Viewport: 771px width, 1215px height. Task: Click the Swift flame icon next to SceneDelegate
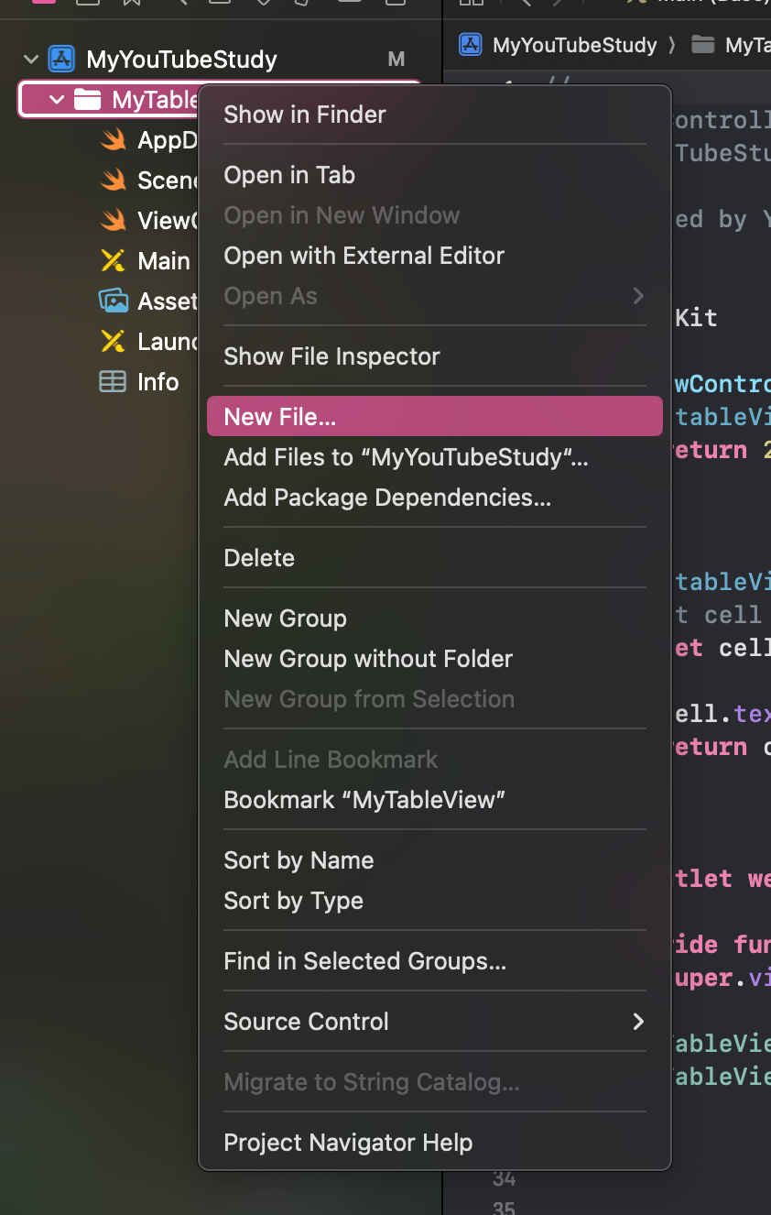click(113, 180)
